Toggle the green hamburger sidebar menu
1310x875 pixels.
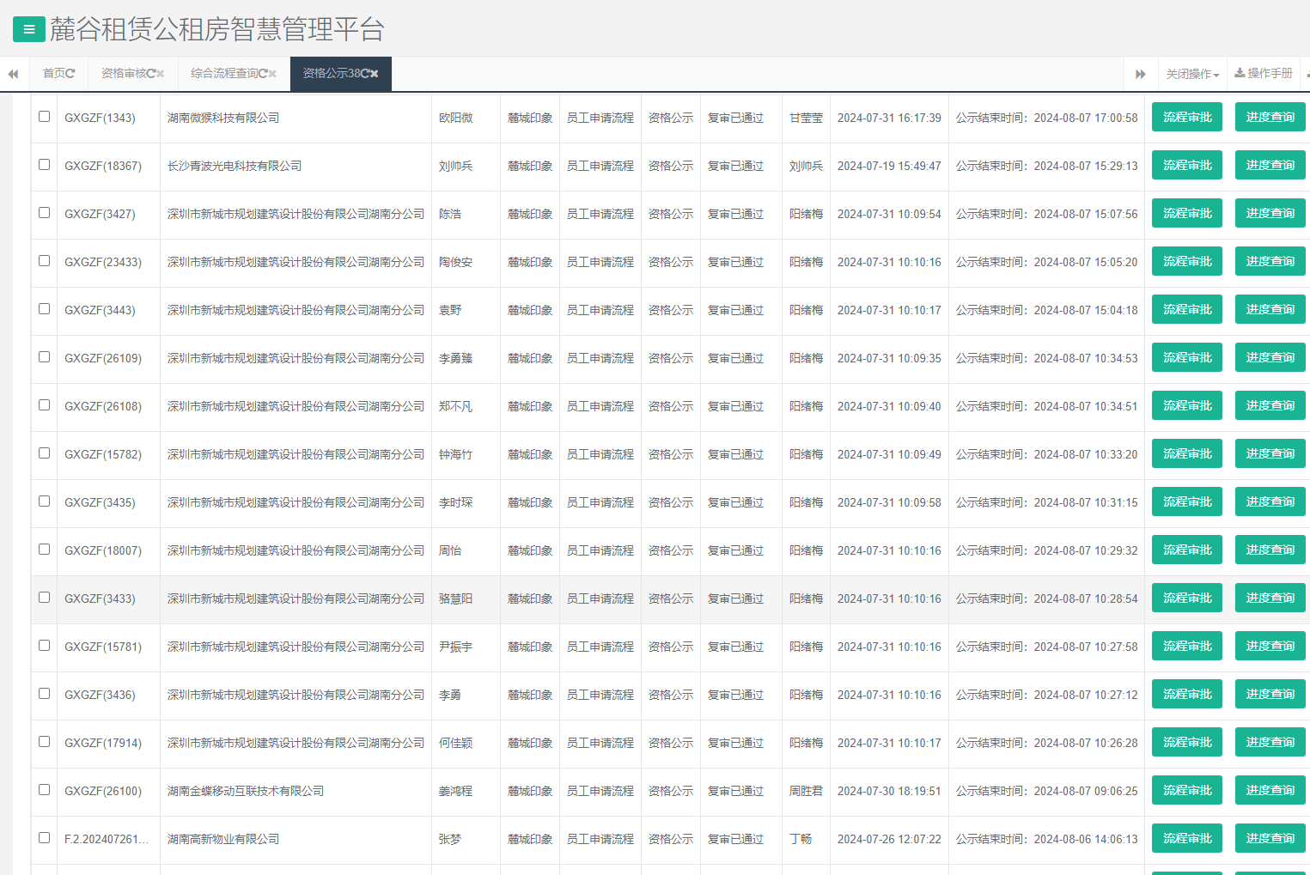click(x=28, y=29)
